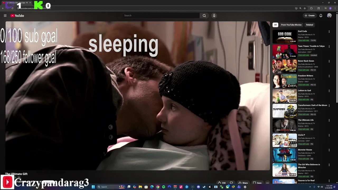Open options for God Code
This screenshot has height=190, width=338.
coord(329,32)
